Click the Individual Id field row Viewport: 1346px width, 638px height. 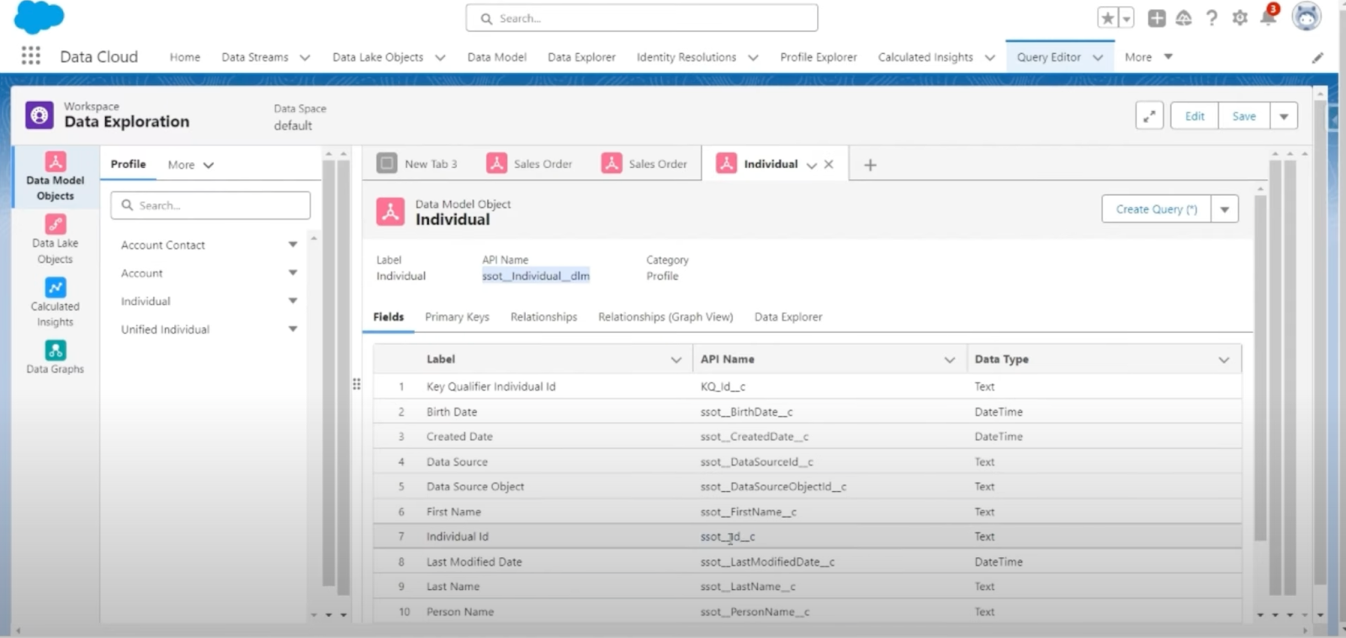click(808, 536)
